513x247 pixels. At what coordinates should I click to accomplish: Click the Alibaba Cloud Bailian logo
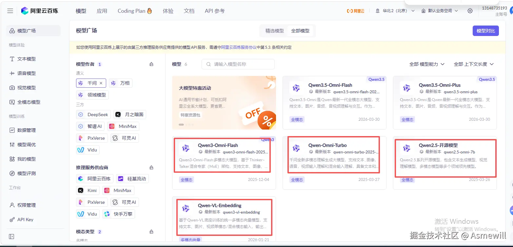pyautogui.click(x=40, y=11)
